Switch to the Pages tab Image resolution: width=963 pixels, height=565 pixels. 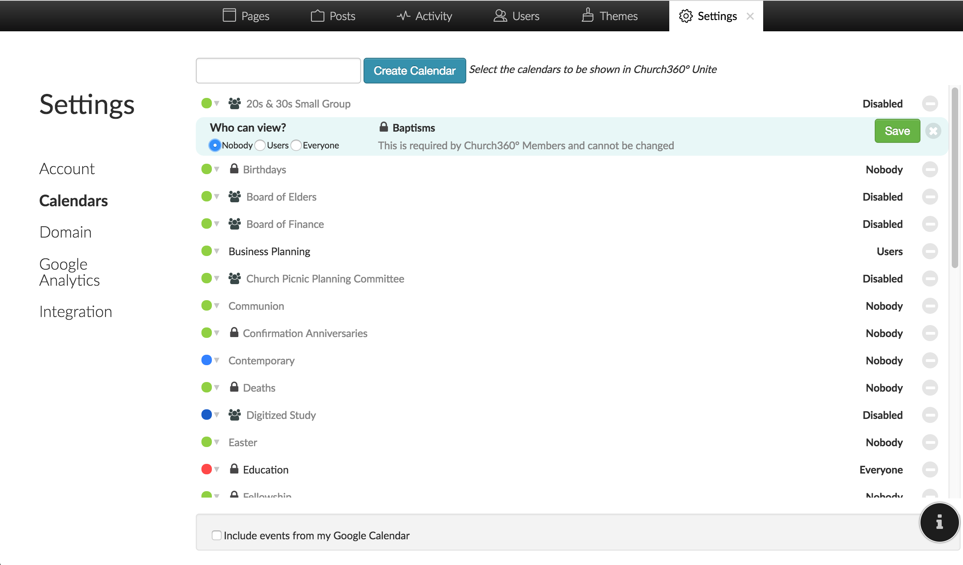tap(246, 16)
